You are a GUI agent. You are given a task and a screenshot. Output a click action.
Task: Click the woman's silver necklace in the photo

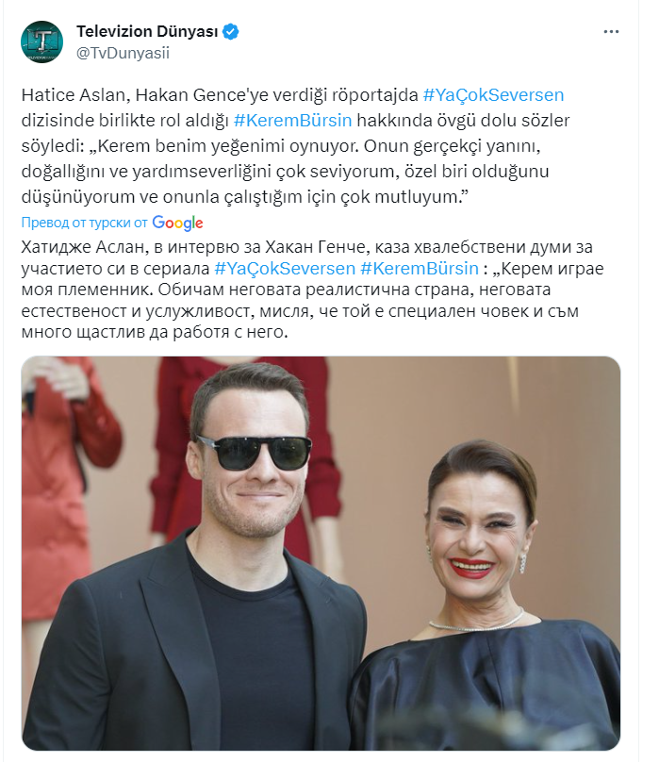(477, 622)
